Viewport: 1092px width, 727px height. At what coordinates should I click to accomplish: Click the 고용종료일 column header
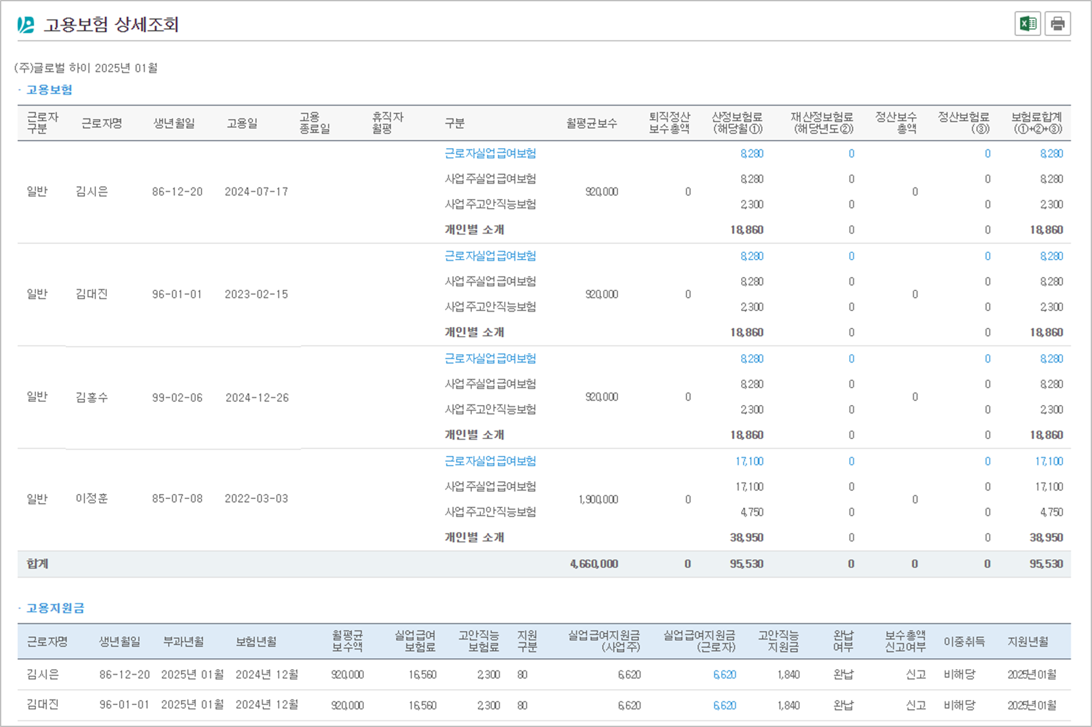[x=315, y=123]
